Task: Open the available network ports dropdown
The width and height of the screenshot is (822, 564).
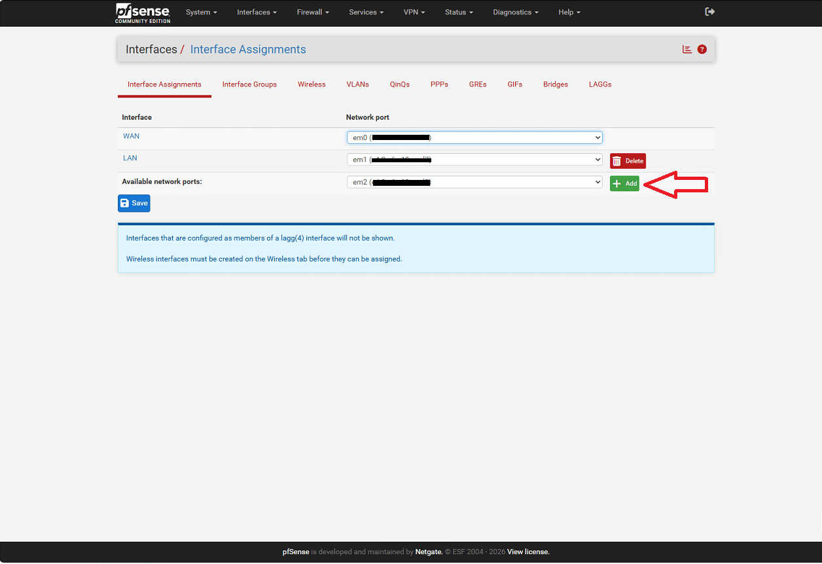Action: pos(474,183)
